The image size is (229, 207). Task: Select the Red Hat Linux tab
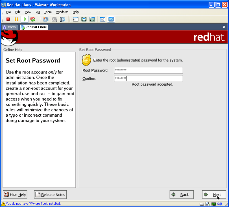point(34,27)
